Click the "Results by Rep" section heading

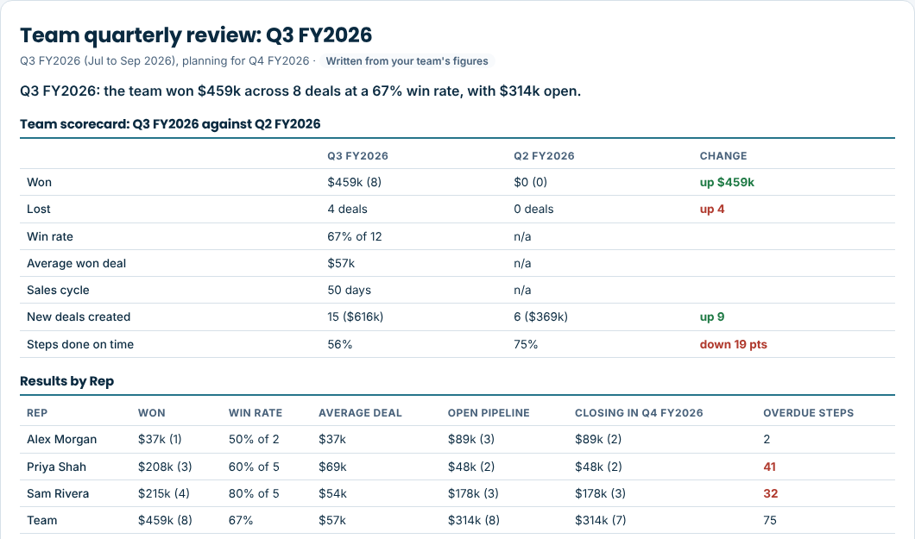[67, 381]
